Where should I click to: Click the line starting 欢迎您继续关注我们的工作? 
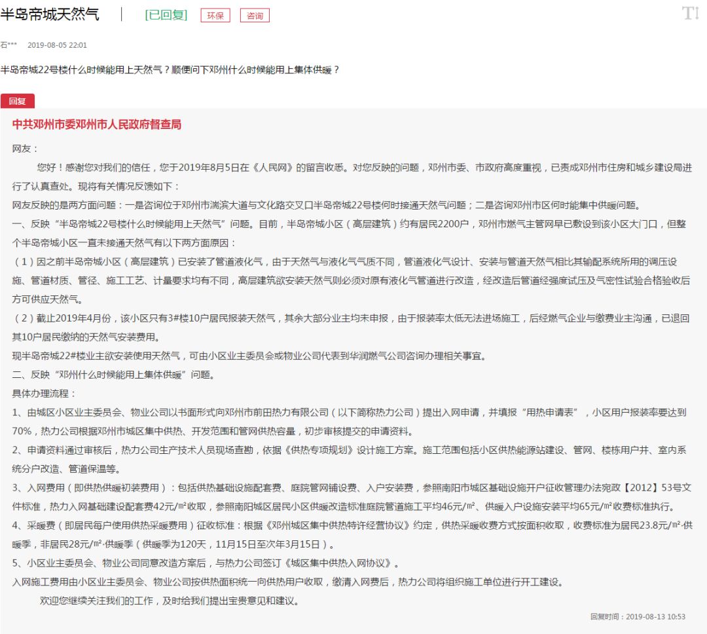[x=170, y=601]
